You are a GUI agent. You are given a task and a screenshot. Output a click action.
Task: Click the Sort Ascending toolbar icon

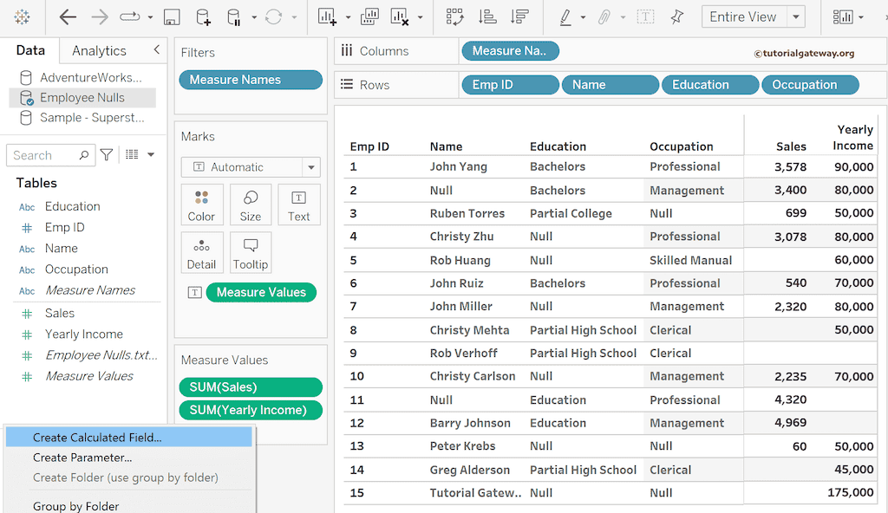click(487, 17)
